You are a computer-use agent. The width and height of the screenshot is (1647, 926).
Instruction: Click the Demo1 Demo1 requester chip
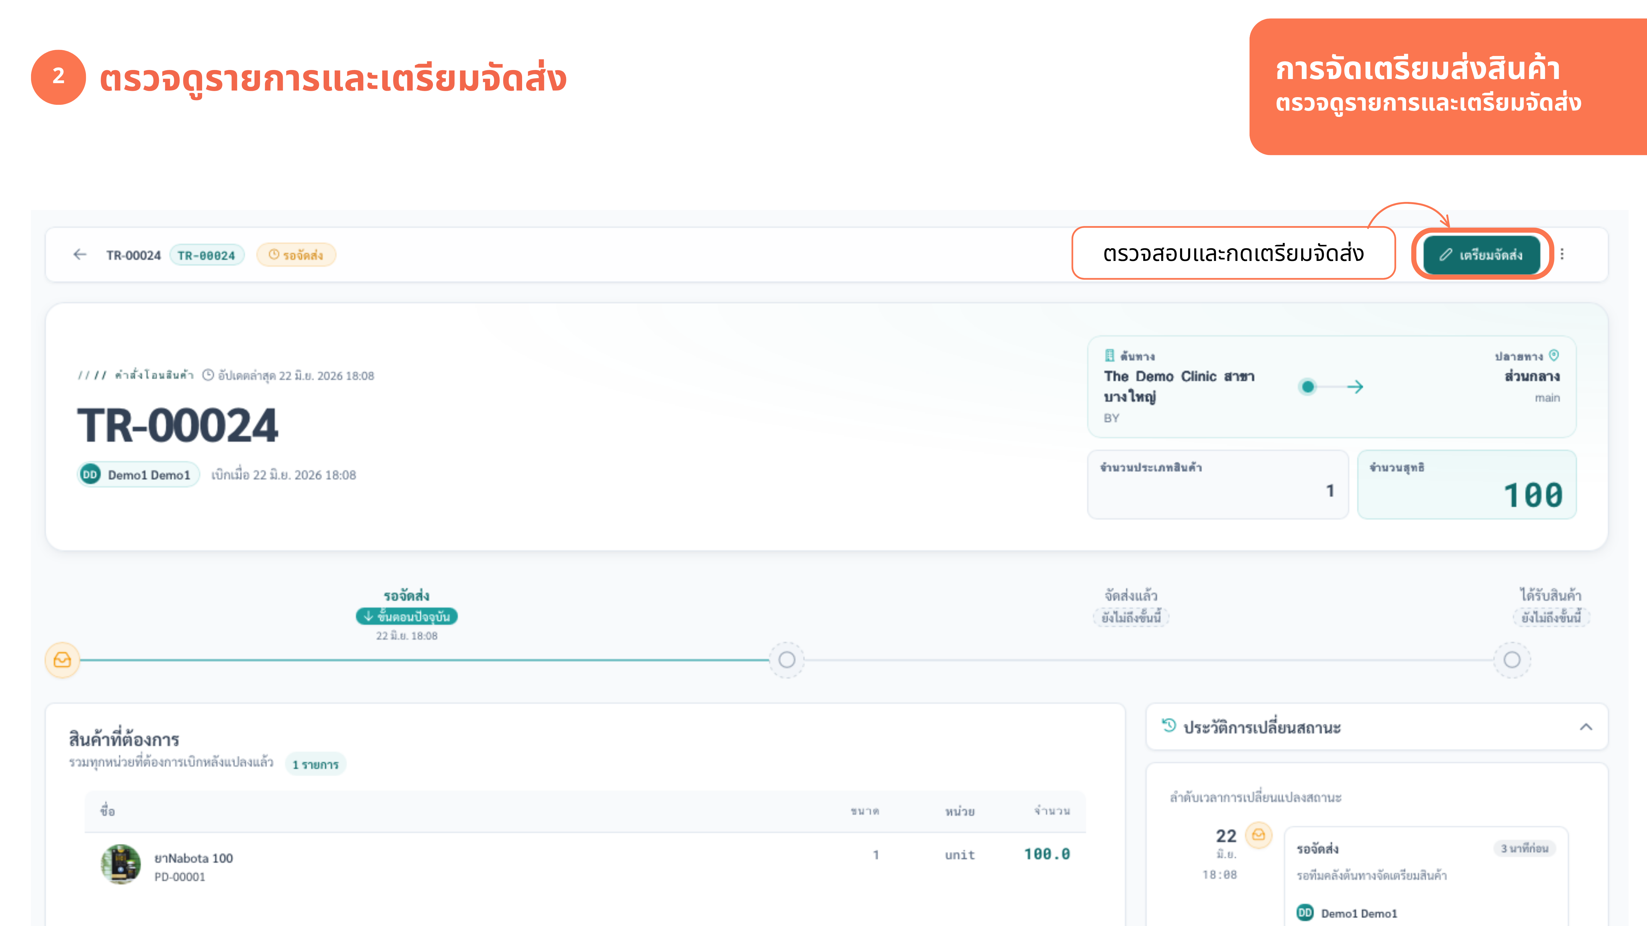(x=139, y=475)
